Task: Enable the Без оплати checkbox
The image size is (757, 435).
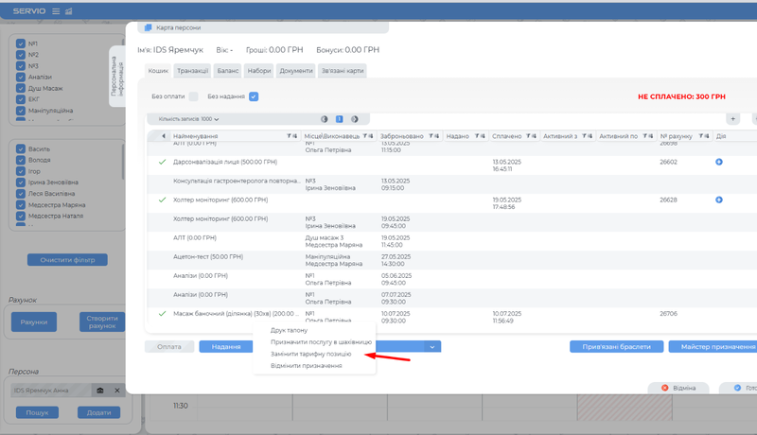Action: coord(193,96)
